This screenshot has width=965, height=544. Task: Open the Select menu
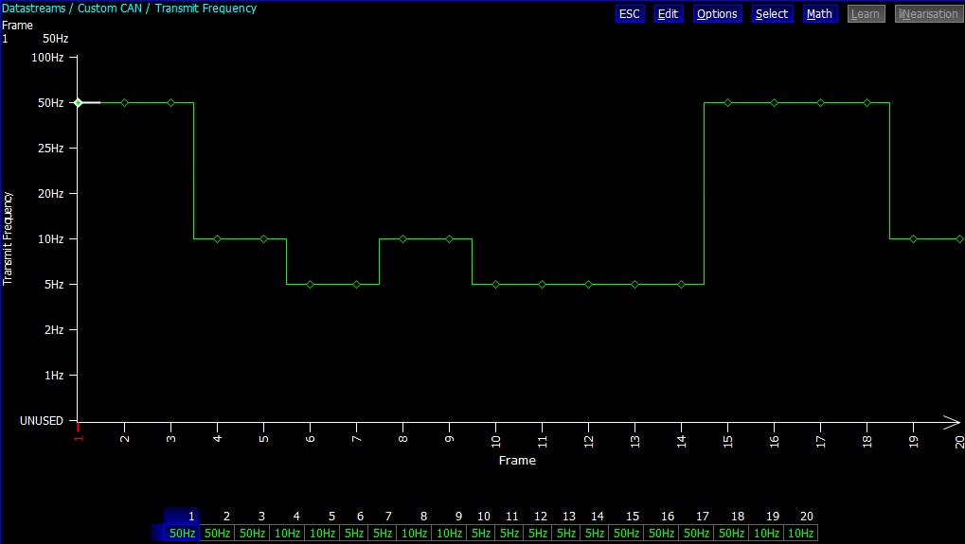(x=771, y=14)
